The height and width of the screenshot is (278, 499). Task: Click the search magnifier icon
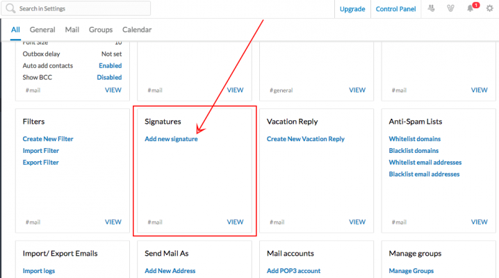tap(10, 8)
